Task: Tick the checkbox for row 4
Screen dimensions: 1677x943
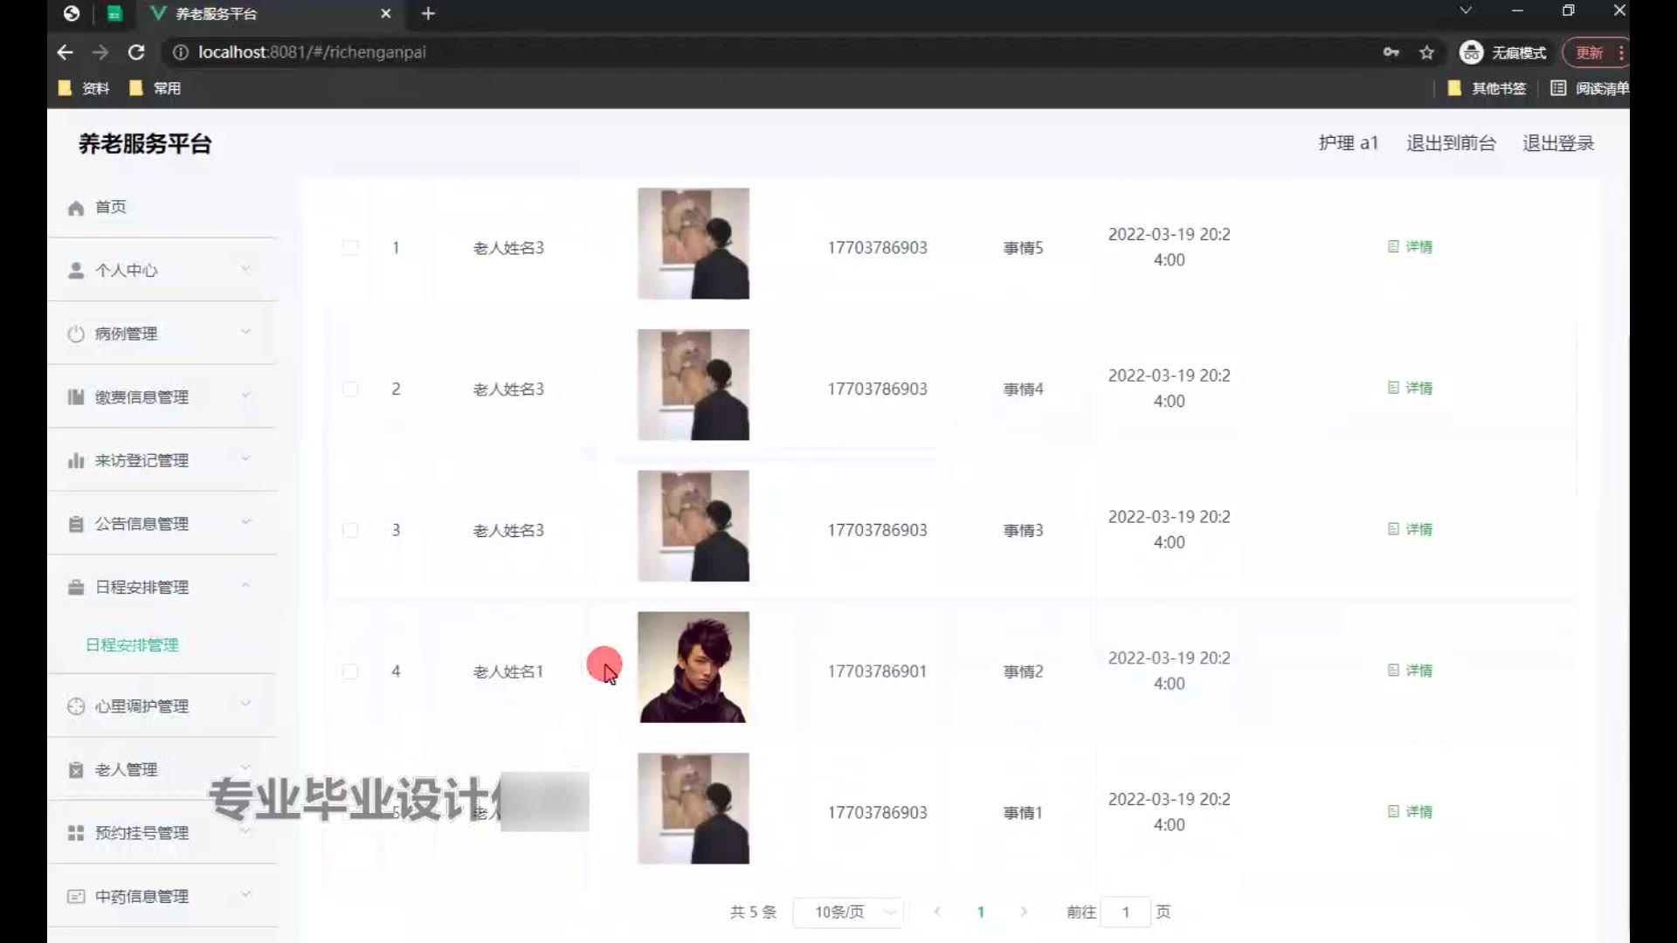Action: click(x=350, y=671)
